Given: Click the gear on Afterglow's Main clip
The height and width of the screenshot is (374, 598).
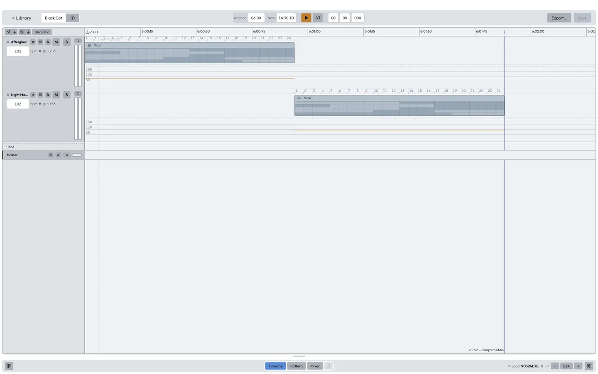Looking at the screenshot, I should 89,45.
